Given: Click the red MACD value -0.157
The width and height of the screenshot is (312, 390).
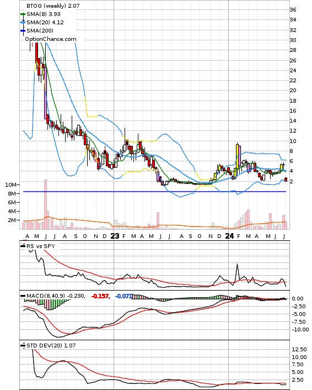Looking at the screenshot, I should tap(100, 296).
